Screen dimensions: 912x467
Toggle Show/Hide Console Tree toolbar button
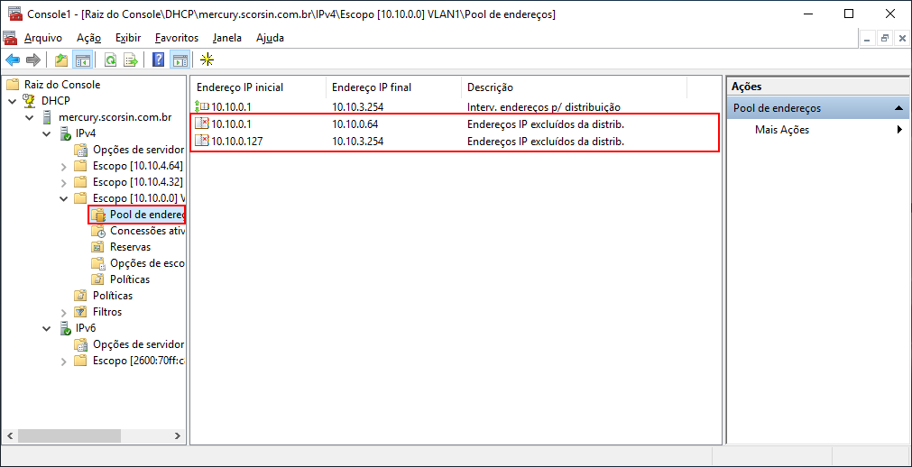[x=83, y=60]
